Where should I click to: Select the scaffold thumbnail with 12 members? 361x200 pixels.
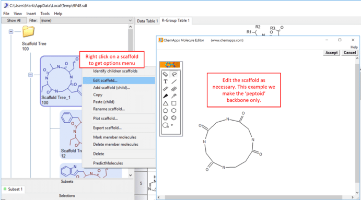(71, 134)
